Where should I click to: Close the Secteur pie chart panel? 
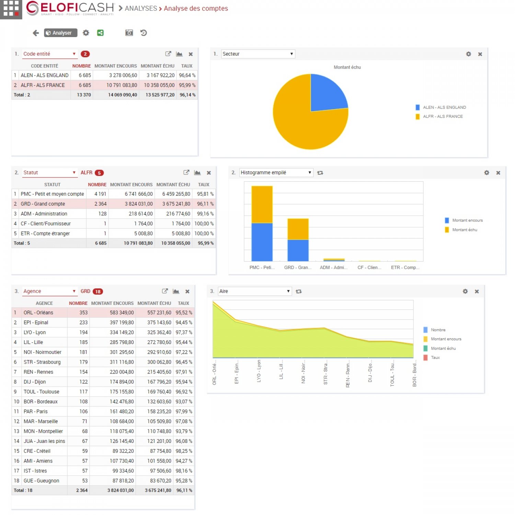pos(480,54)
